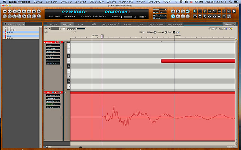Click the tempo slider in the counter
This screenshot has height=150, width=241.
coord(128,17)
